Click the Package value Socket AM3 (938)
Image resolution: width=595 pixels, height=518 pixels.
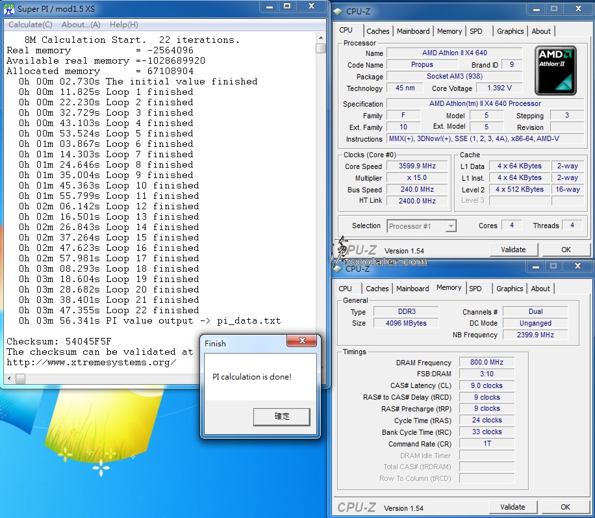[454, 76]
